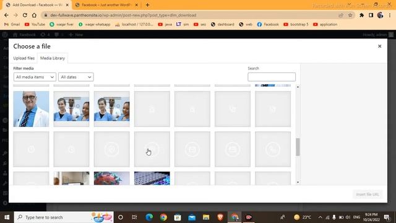Open File Explorer from the taskbar
This screenshot has width=396, height=223.
coord(206,217)
